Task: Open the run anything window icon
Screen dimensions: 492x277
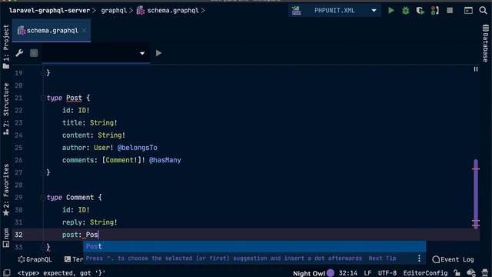Action: pyautogui.click(x=468, y=10)
